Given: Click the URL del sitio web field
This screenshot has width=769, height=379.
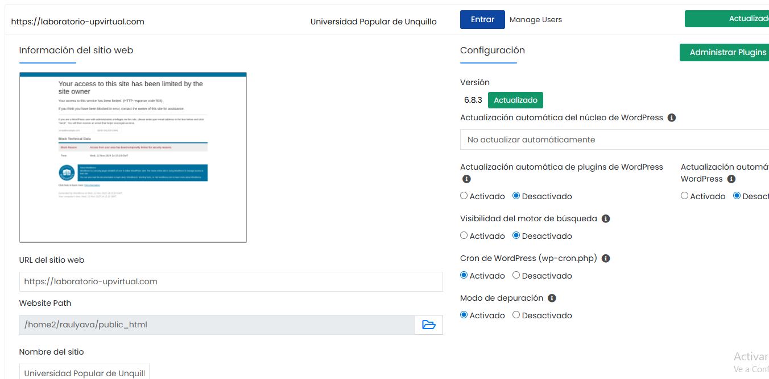Looking at the screenshot, I should click(230, 282).
